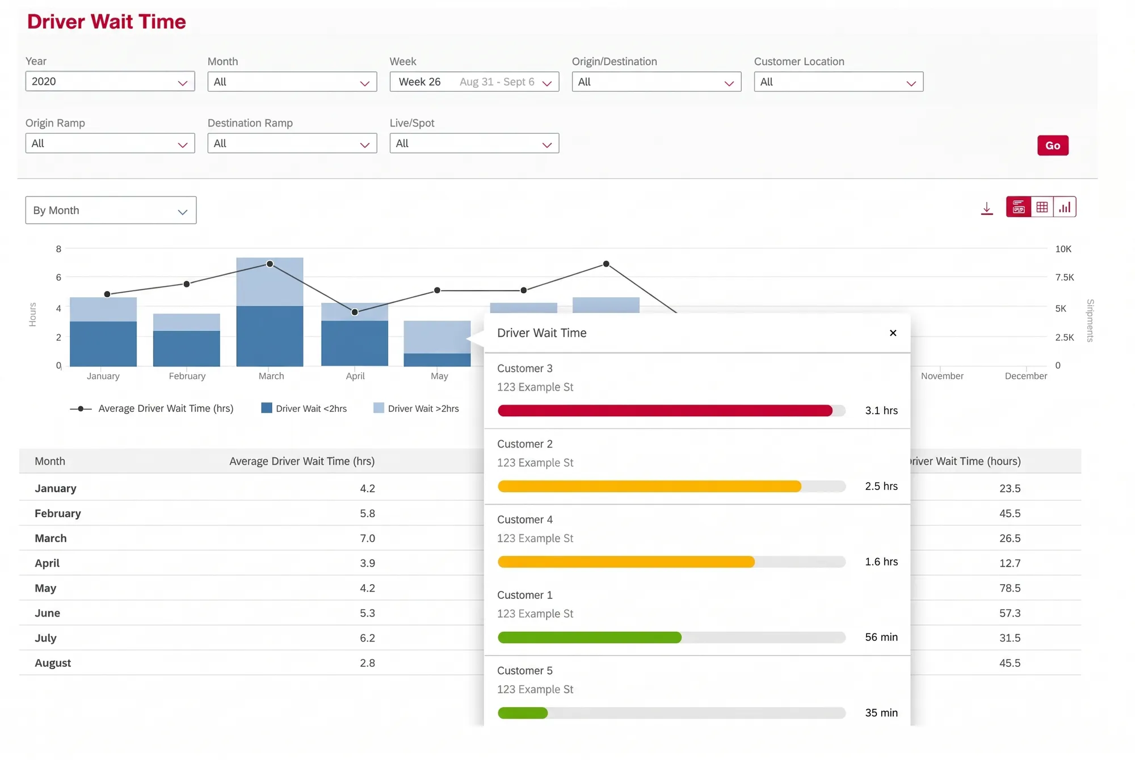
Task: Toggle Average Driver Wait Time legend line
Action: [152, 408]
